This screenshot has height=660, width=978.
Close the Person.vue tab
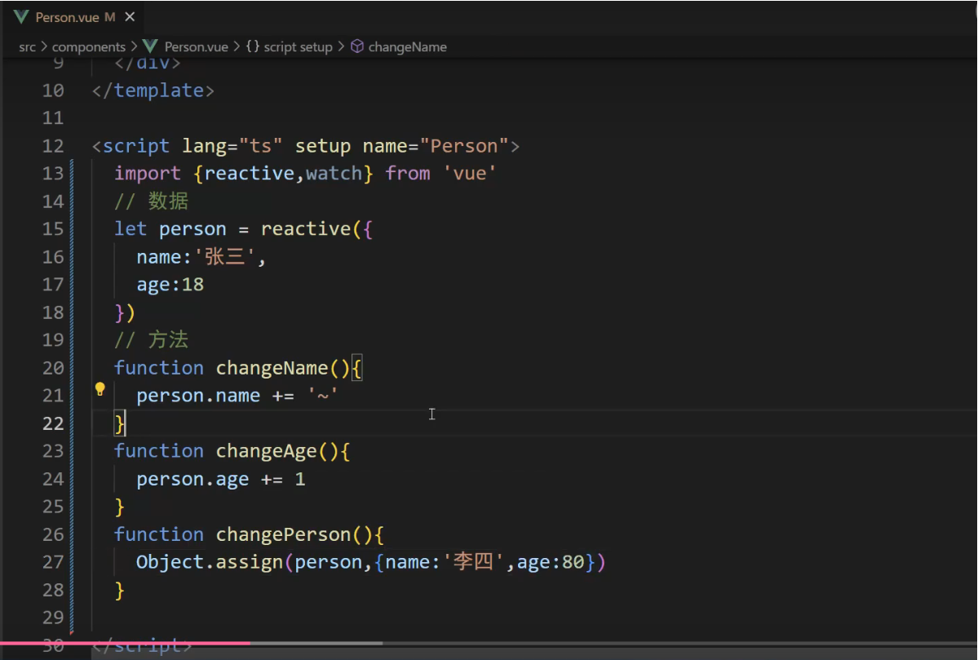pyautogui.click(x=130, y=17)
